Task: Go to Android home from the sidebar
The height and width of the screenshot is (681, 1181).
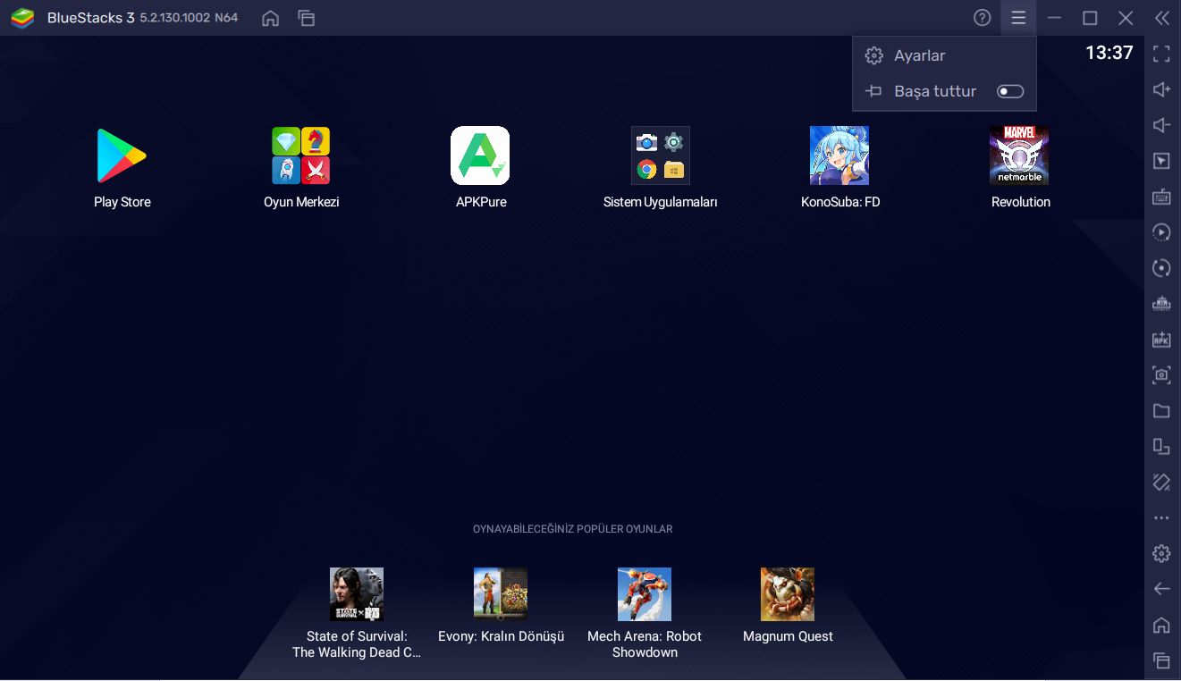Action: pyautogui.click(x=1161, y=625)
